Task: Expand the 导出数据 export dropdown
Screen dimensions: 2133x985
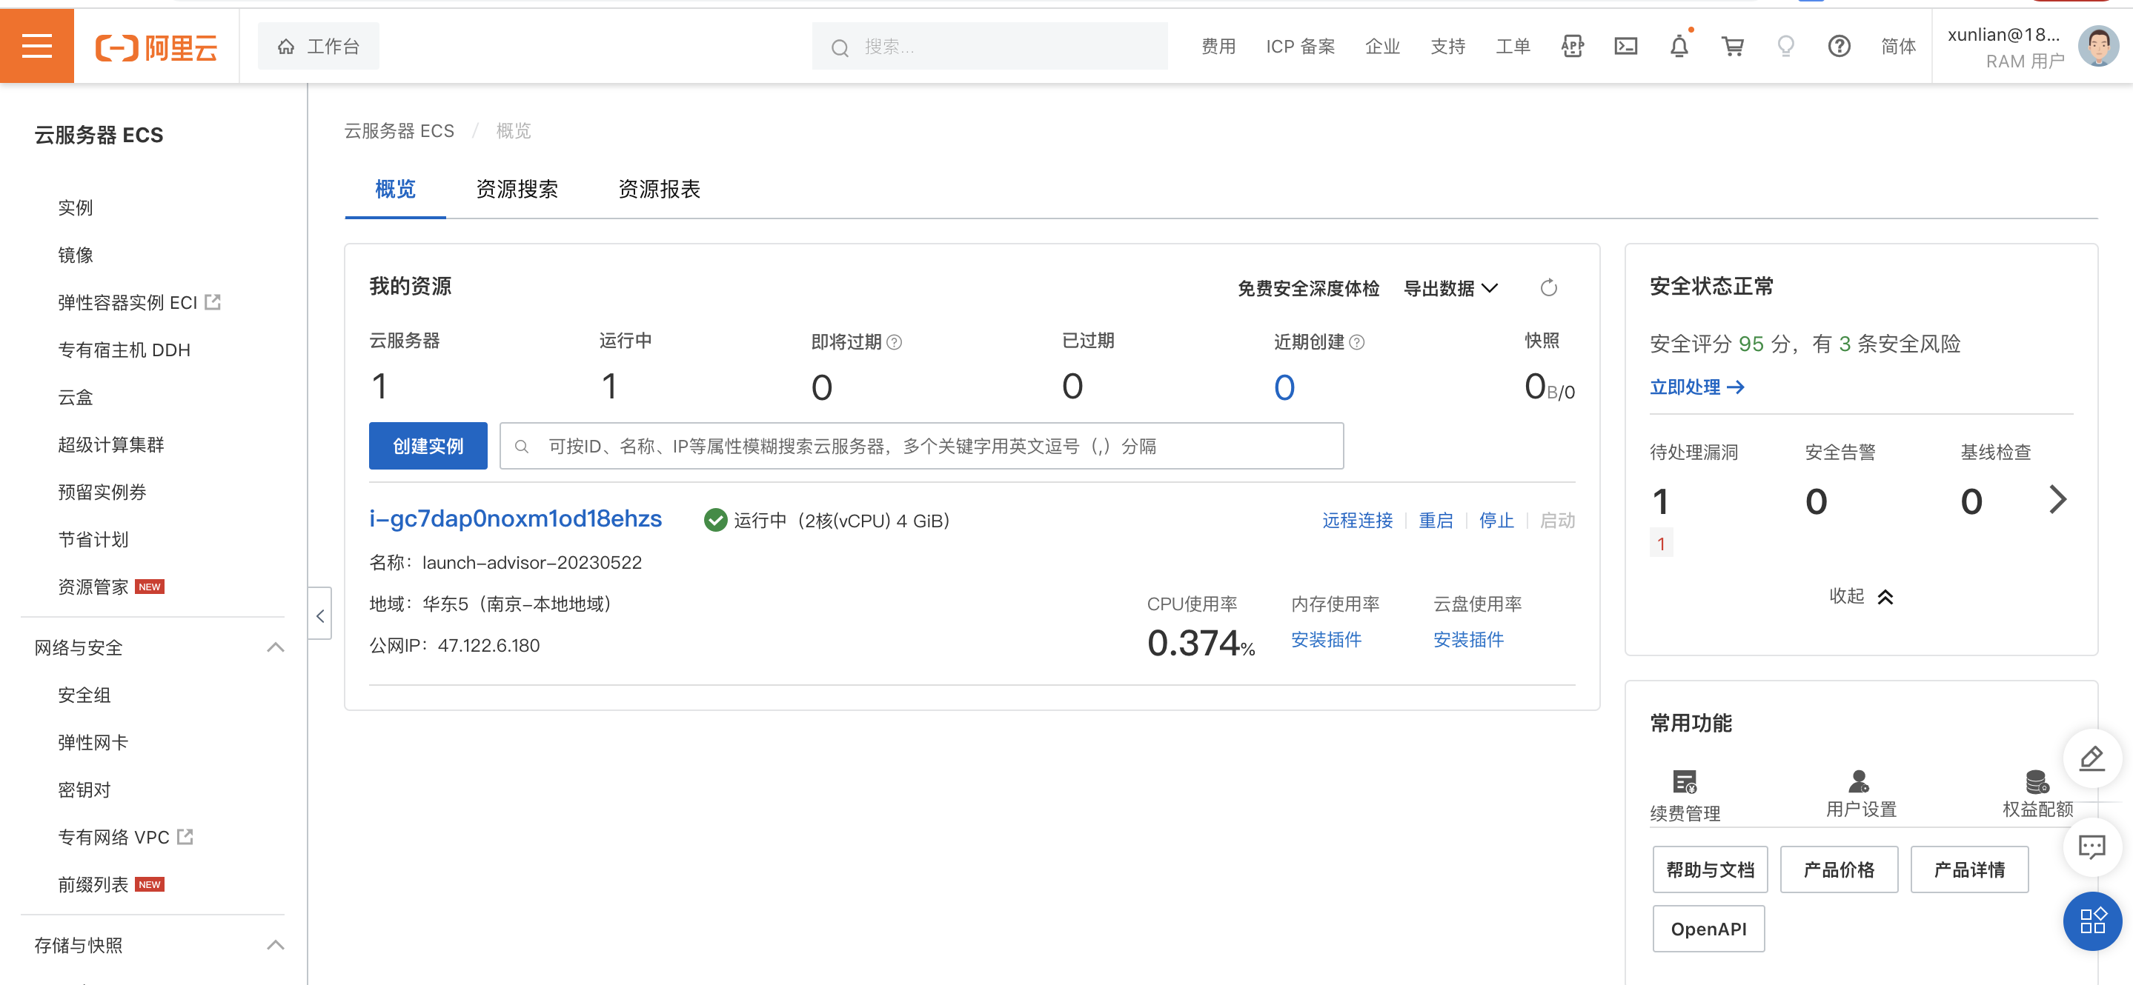Action: (1450, 288)
